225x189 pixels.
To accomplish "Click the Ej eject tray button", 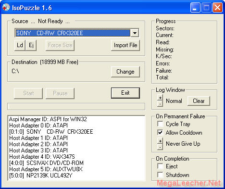I will (31, 45).
